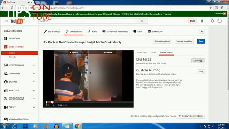Click the Creator Studio heading
Screen dimensions: 229x129
(13, 31)
